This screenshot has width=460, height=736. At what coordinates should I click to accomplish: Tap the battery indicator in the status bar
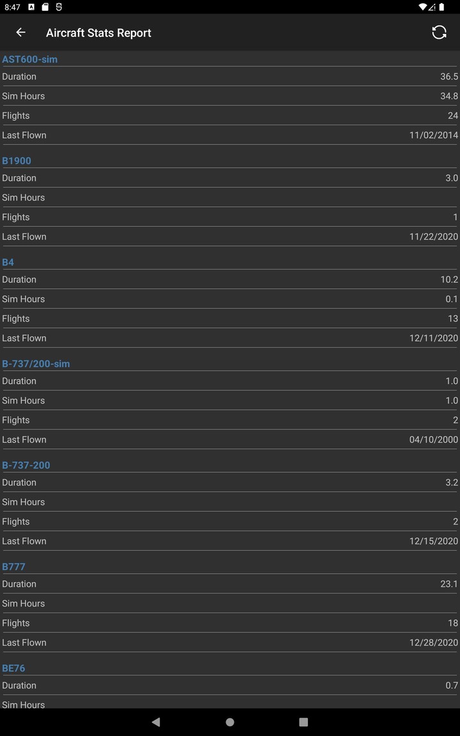point(443,8)
